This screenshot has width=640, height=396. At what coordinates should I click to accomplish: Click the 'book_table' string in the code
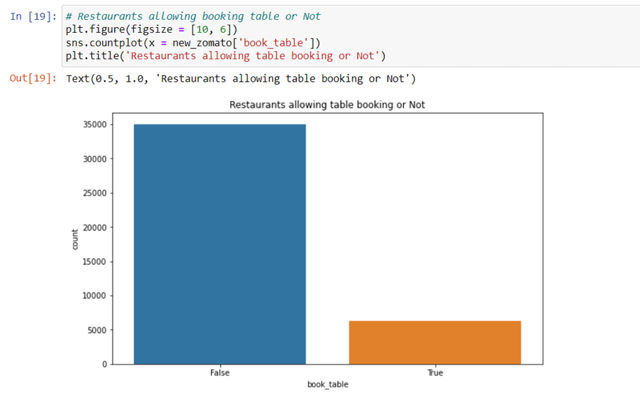coord(275,42)
